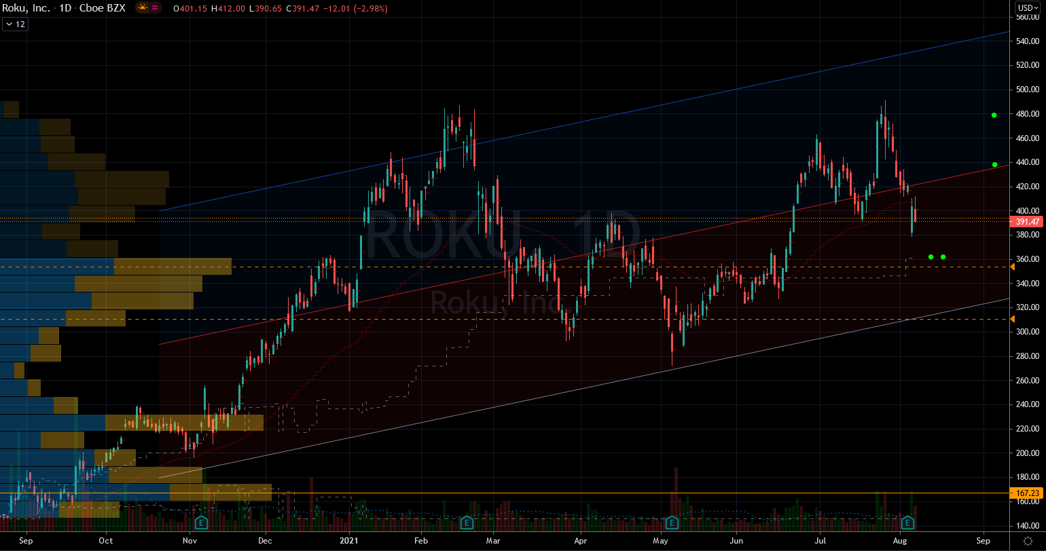Open chart settings gear in bottom-right corner

click(1028, 540)
